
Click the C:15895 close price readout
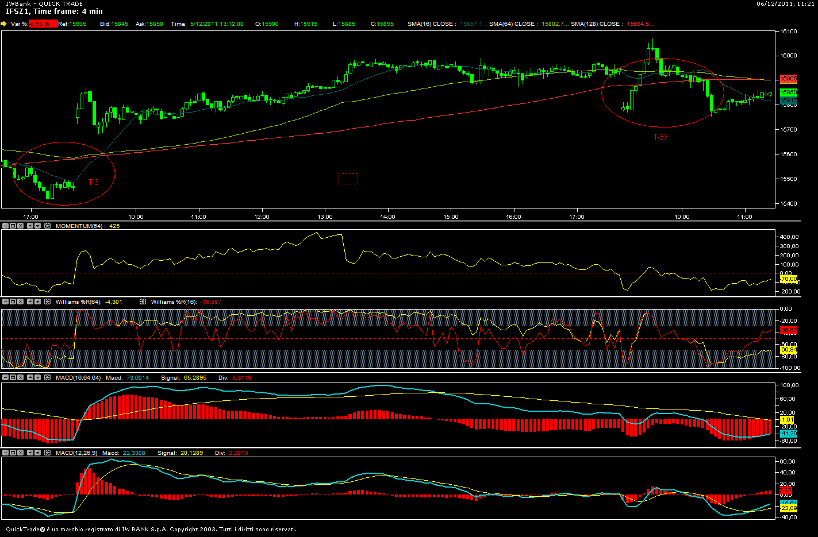(x=382, y=24)
